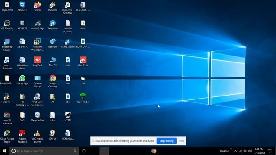The height and width of the screenshot is (155, 276).
Task: Launch Telegram from the desktop
Action: click(x=53, y=25)
